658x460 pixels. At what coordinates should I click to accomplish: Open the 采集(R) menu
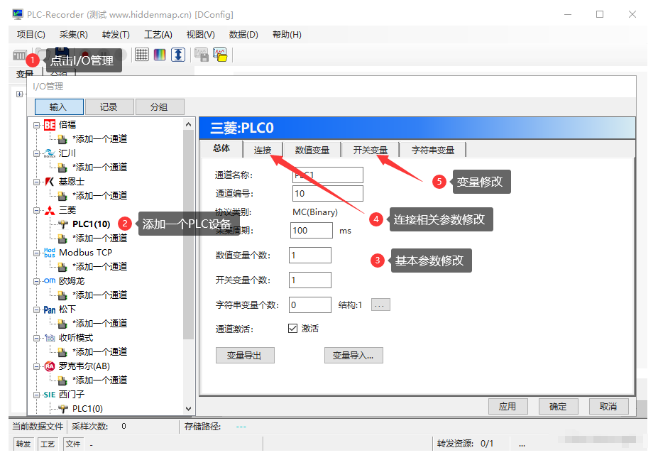pyautogui.click(x=73, y=34)
